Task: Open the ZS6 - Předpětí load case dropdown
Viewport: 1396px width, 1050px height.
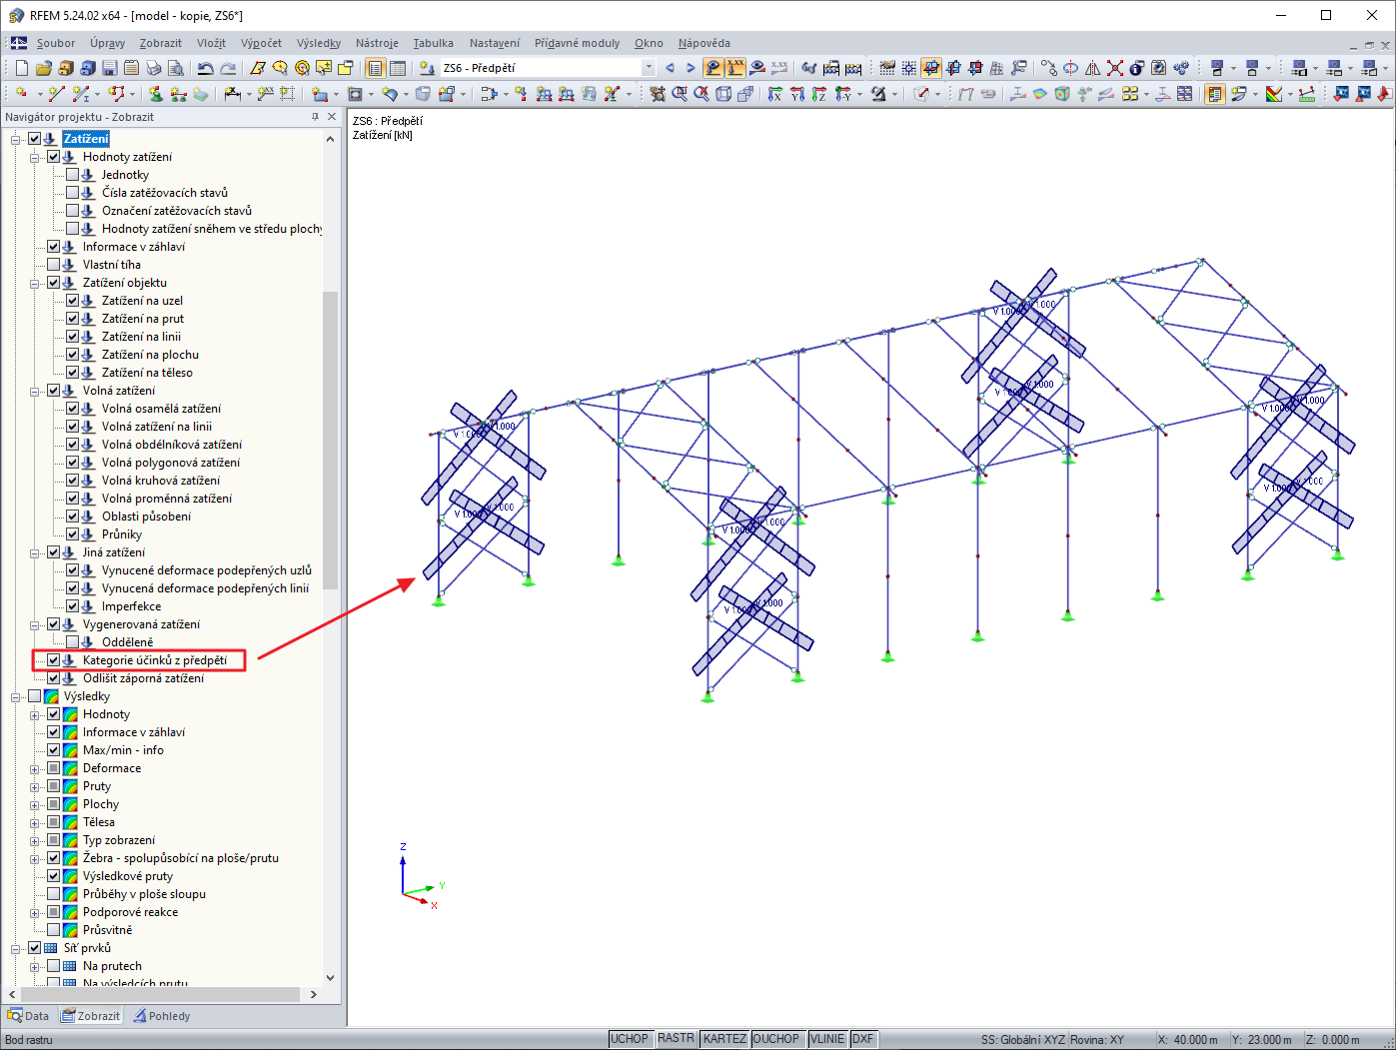Action: (x=648, y=68)
